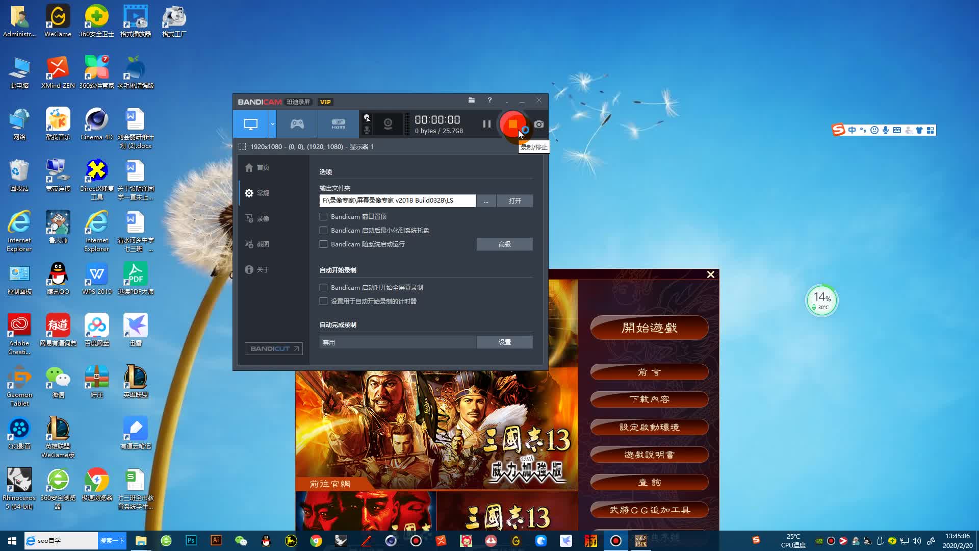The width and height of the screenshot is (979, 551).
Task: Click 下載內容 in the game launcher
Action: 649,399
